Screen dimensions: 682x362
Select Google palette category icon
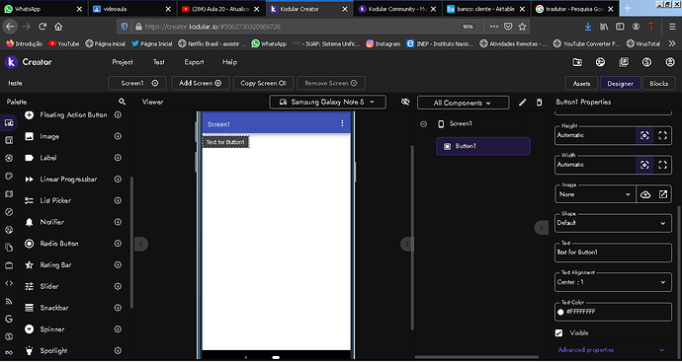coord(9,319)
